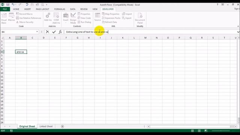Screen dimensions: 240x135
Task: Expand the formula bar
Action: (x=238, y=32)
